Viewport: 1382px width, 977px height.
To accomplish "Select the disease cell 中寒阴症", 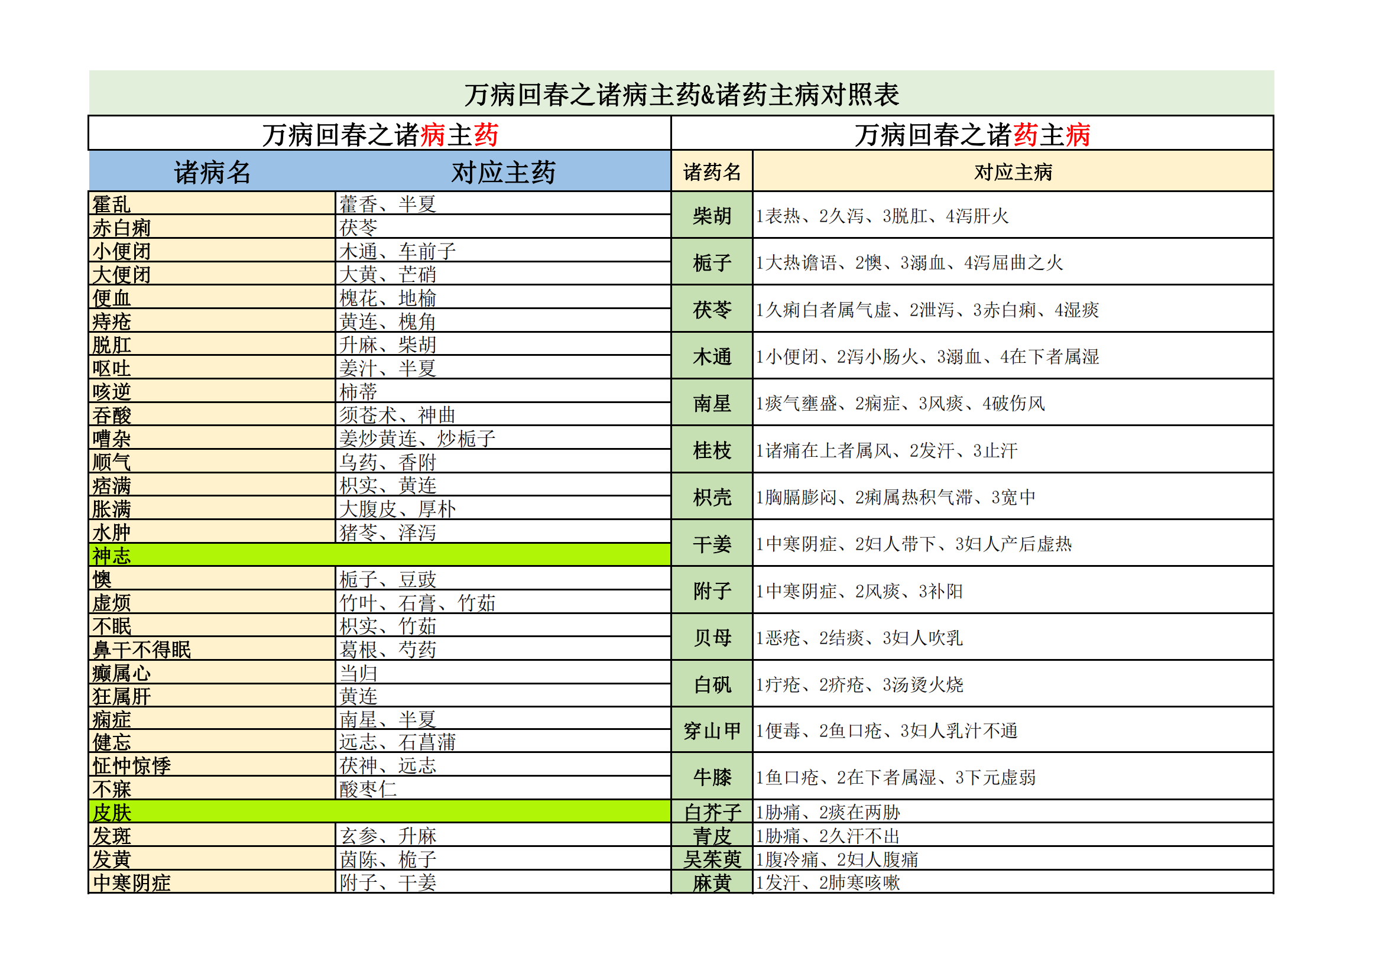I will (x=212, y=882).
